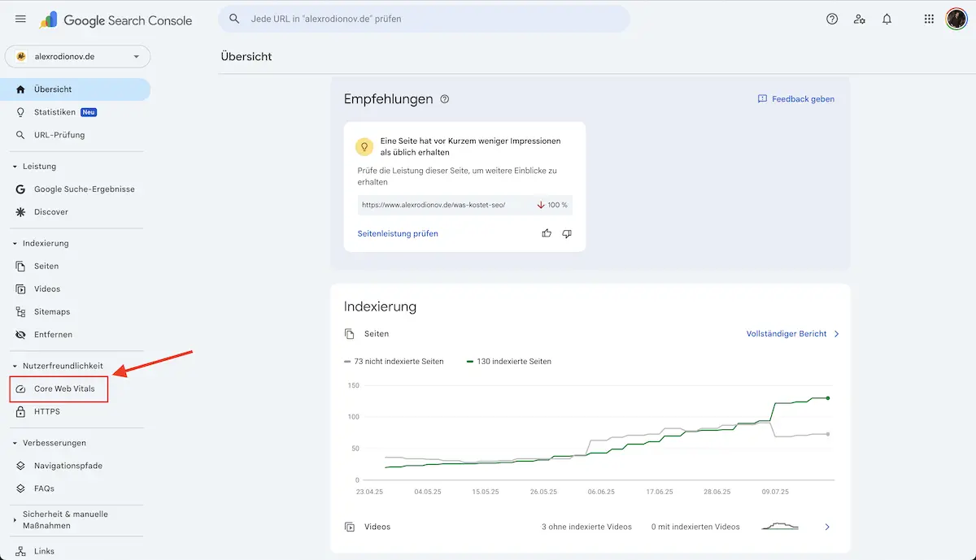Open the Videos indexing row chevron
Viewport: 976px width, 560px height.
[827, 527]
